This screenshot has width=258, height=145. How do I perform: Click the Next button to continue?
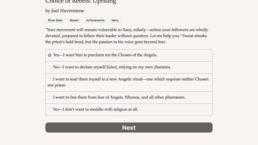[129, 127]
